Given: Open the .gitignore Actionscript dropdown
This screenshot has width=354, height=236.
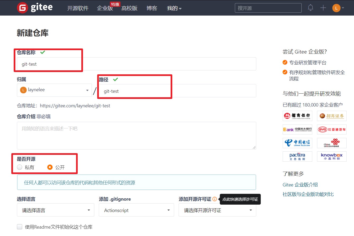Looking at the screenshot, I should click(x=136, y=210).
